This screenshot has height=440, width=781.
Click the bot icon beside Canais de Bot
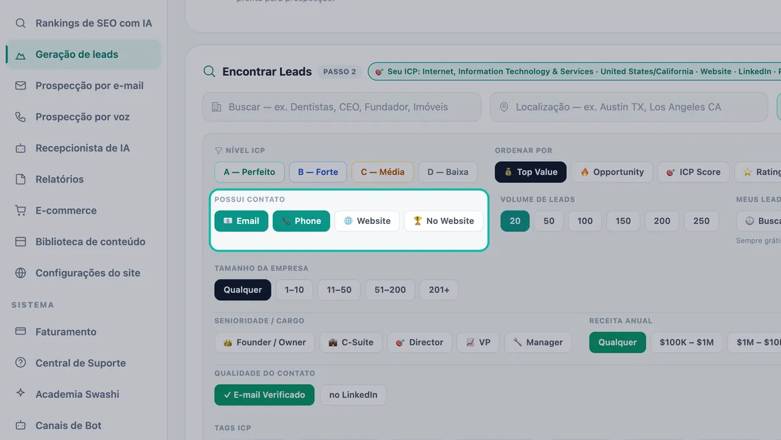tap(21, 425)
